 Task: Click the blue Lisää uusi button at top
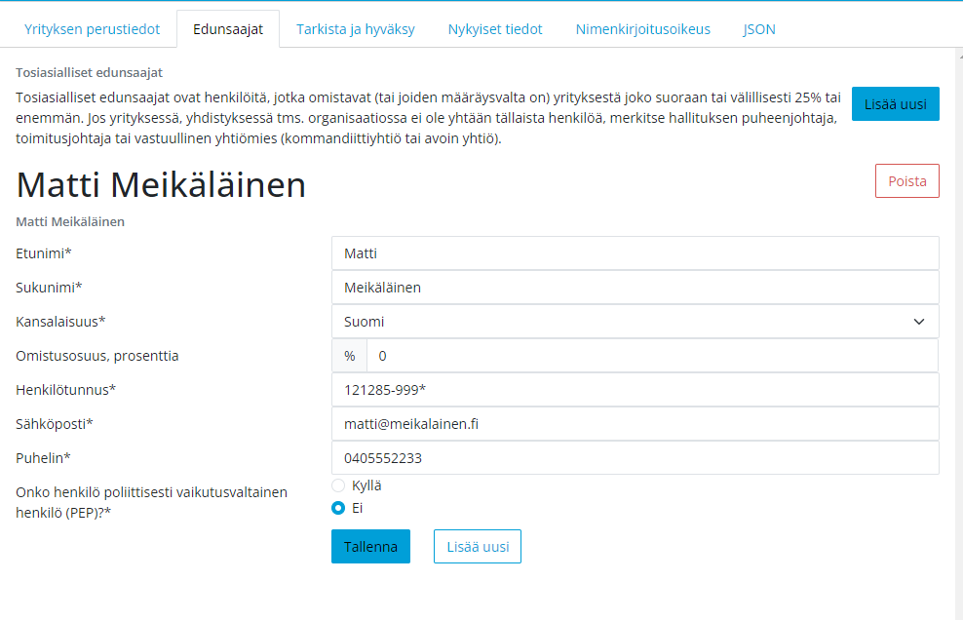coord(896,104)
